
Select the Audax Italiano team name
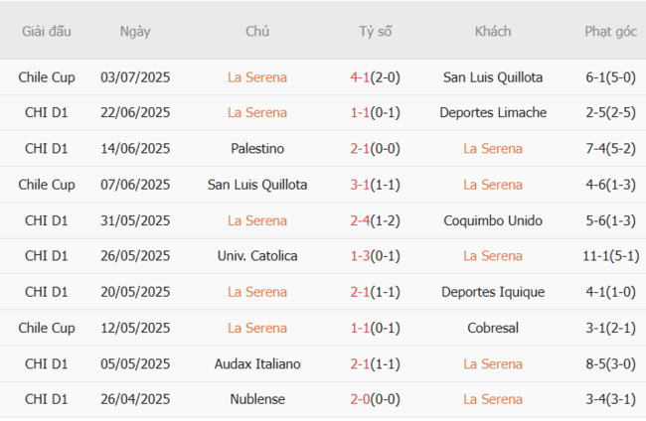point(257,362)
